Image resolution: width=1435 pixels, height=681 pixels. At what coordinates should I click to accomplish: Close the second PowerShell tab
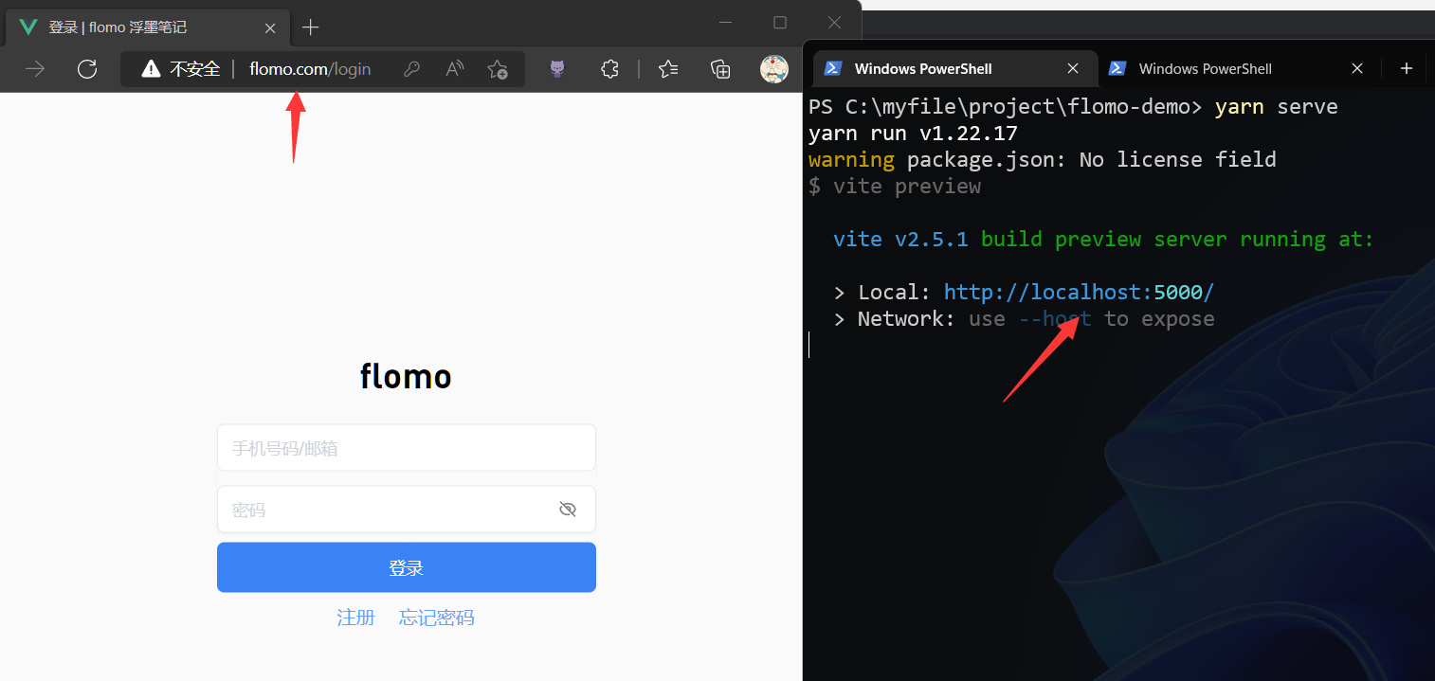1357,68
